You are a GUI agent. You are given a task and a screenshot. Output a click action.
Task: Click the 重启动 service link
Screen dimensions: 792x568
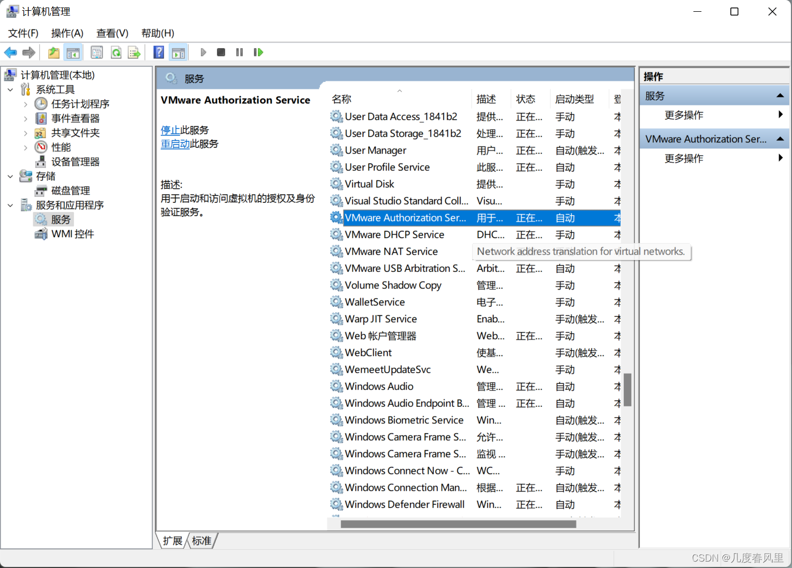175,144
